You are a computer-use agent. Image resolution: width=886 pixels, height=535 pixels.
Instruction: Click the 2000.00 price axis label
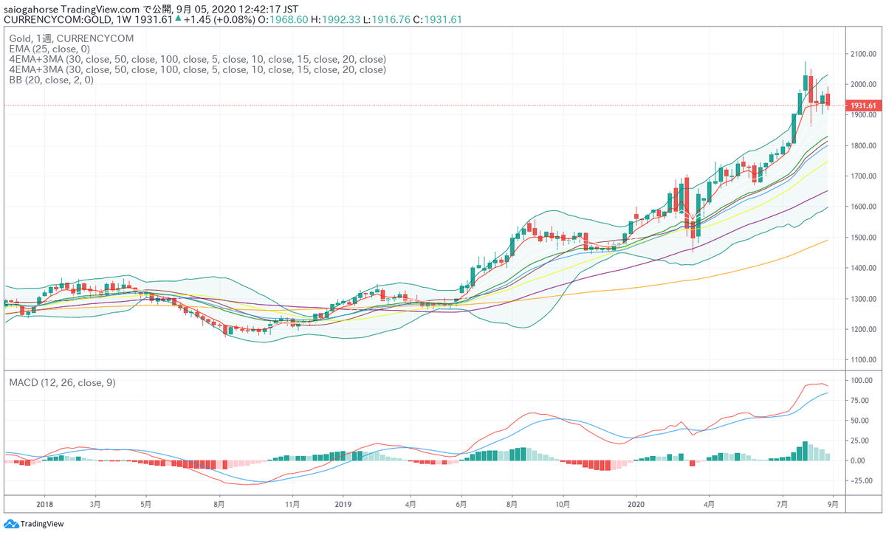(863, 85)
